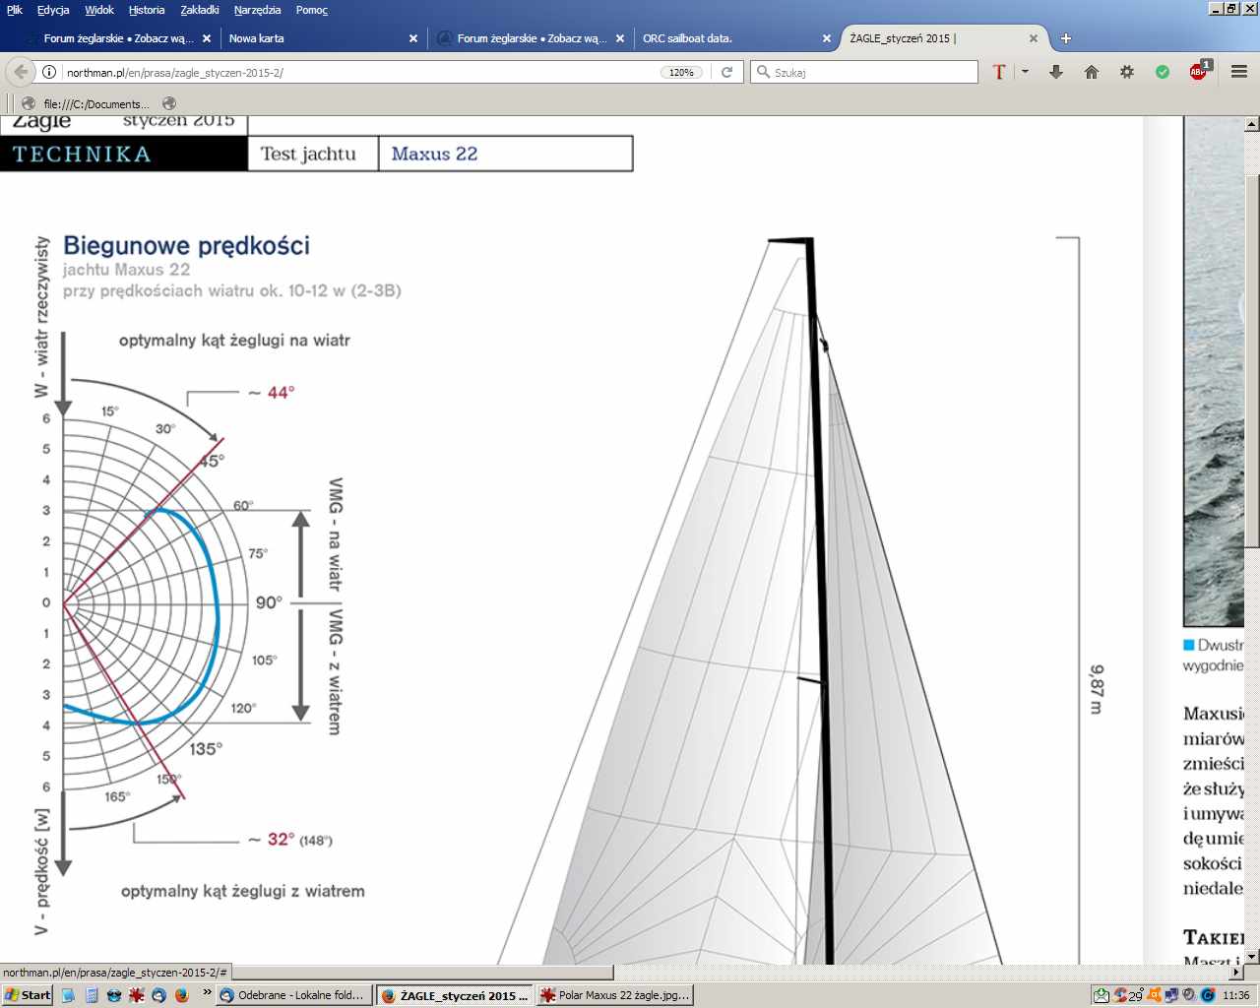
Task: Open the Zakładki menu
Action: coord(200,10)
